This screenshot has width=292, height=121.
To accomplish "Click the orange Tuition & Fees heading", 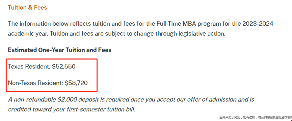I will pos(27,8).
